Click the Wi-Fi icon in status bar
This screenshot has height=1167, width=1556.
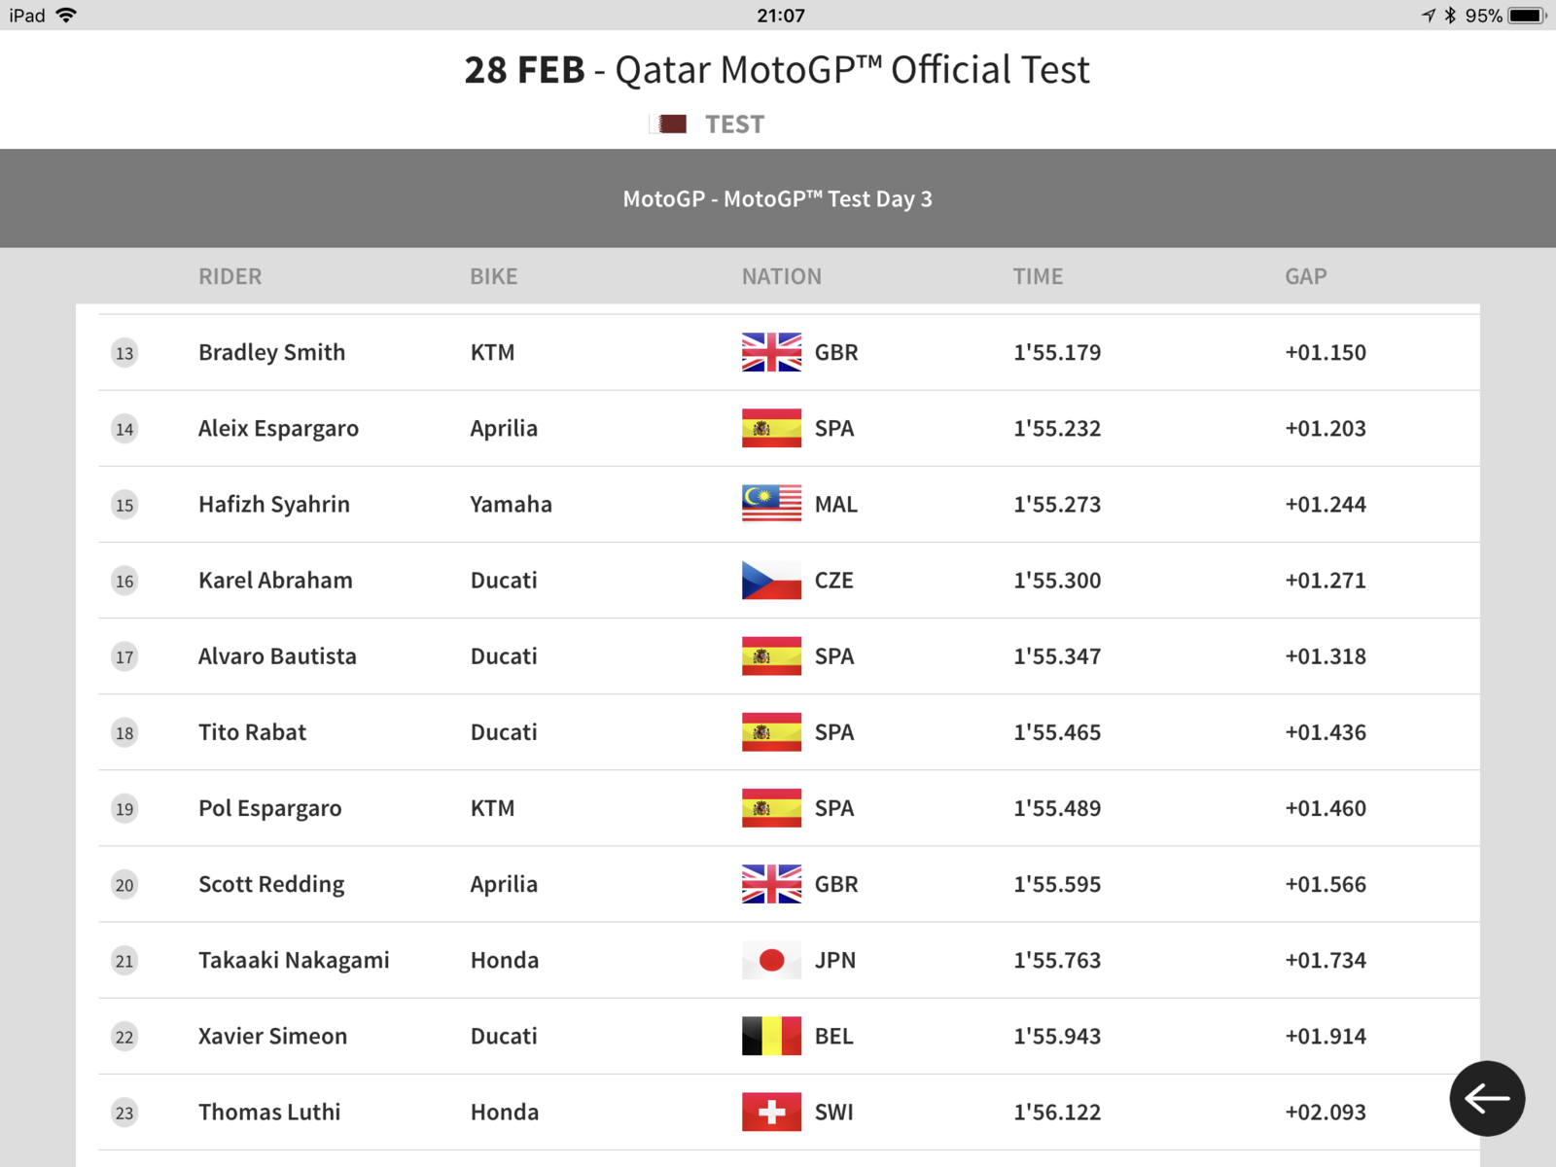point(66,16)
